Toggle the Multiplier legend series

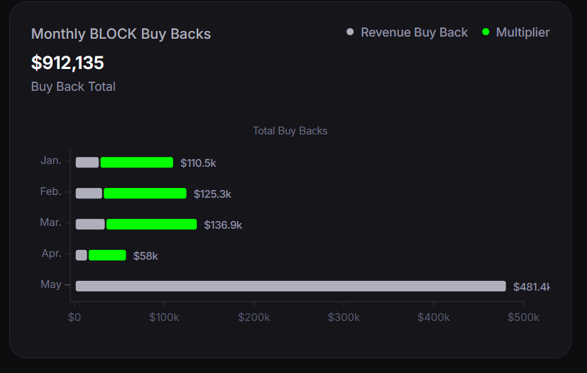click(516, 32)
